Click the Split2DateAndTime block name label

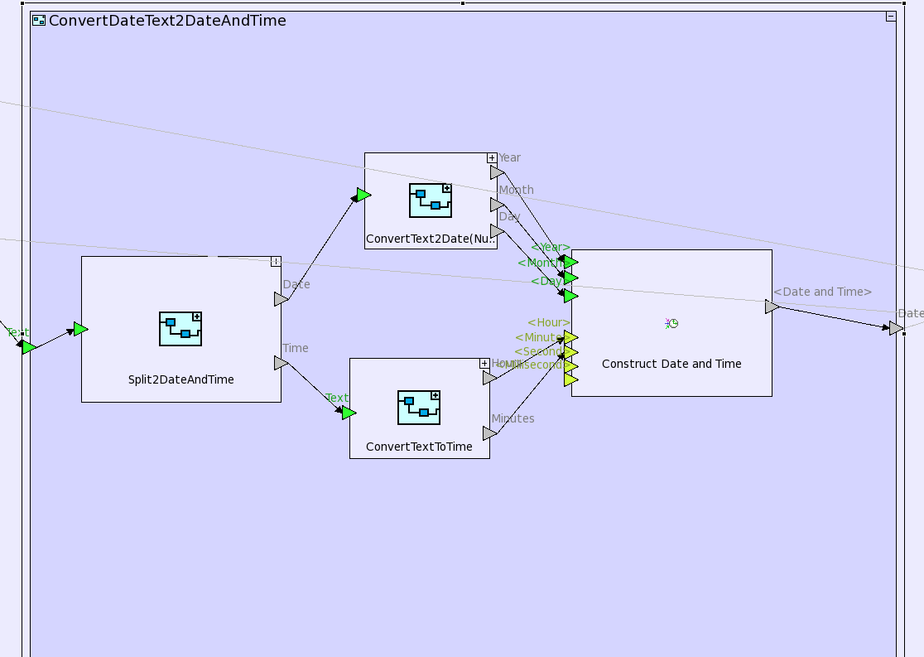coord(180,379)
